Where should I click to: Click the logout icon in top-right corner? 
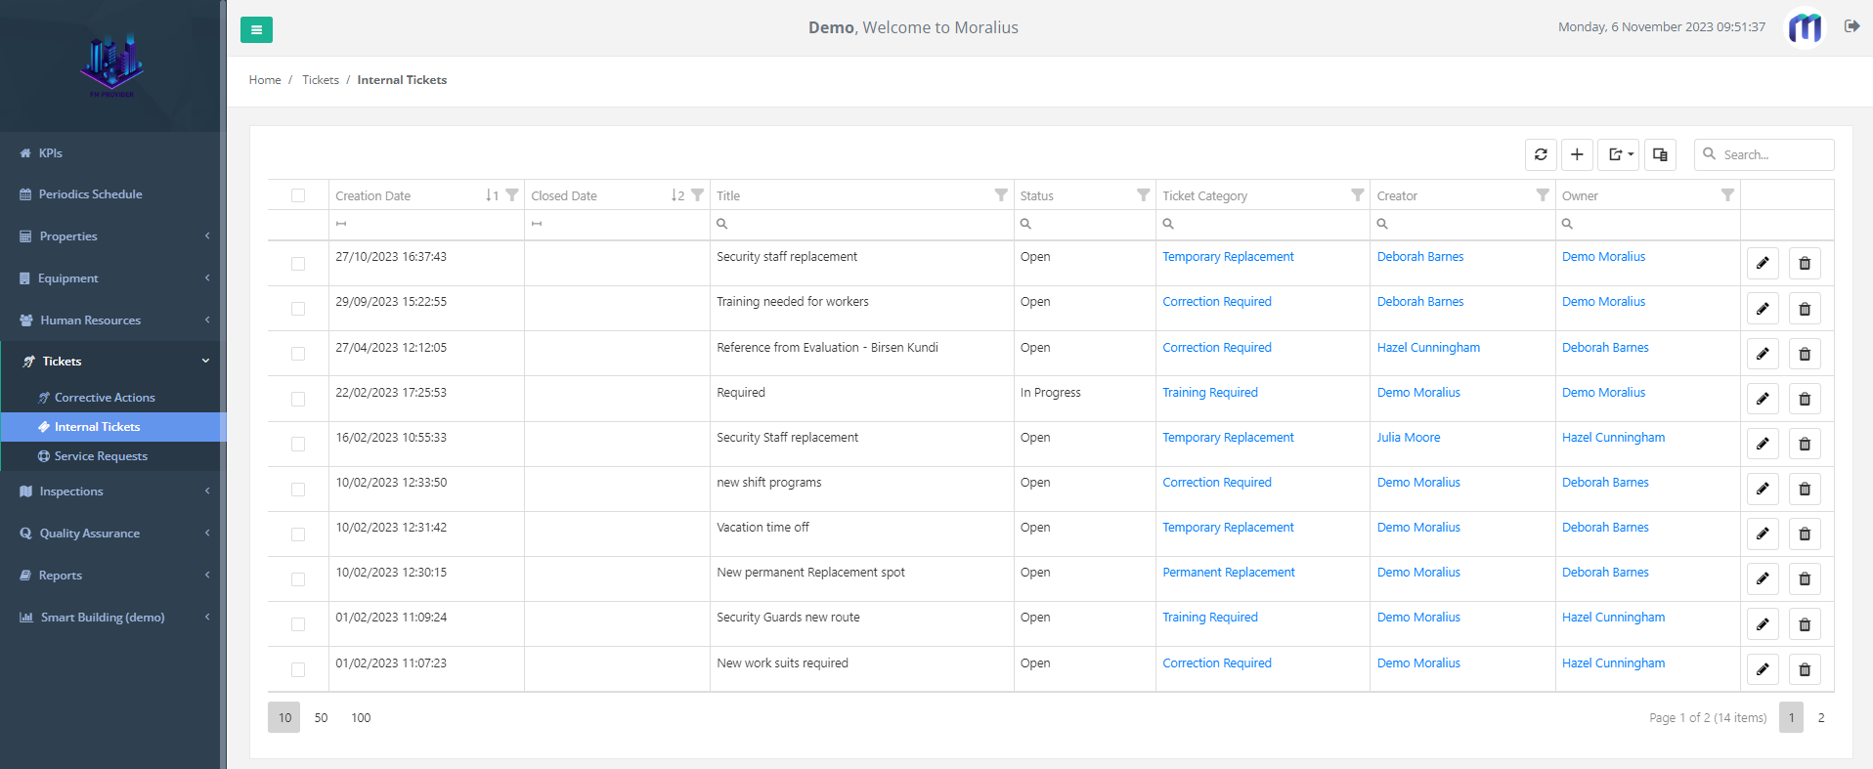[x=1851, y=26]
